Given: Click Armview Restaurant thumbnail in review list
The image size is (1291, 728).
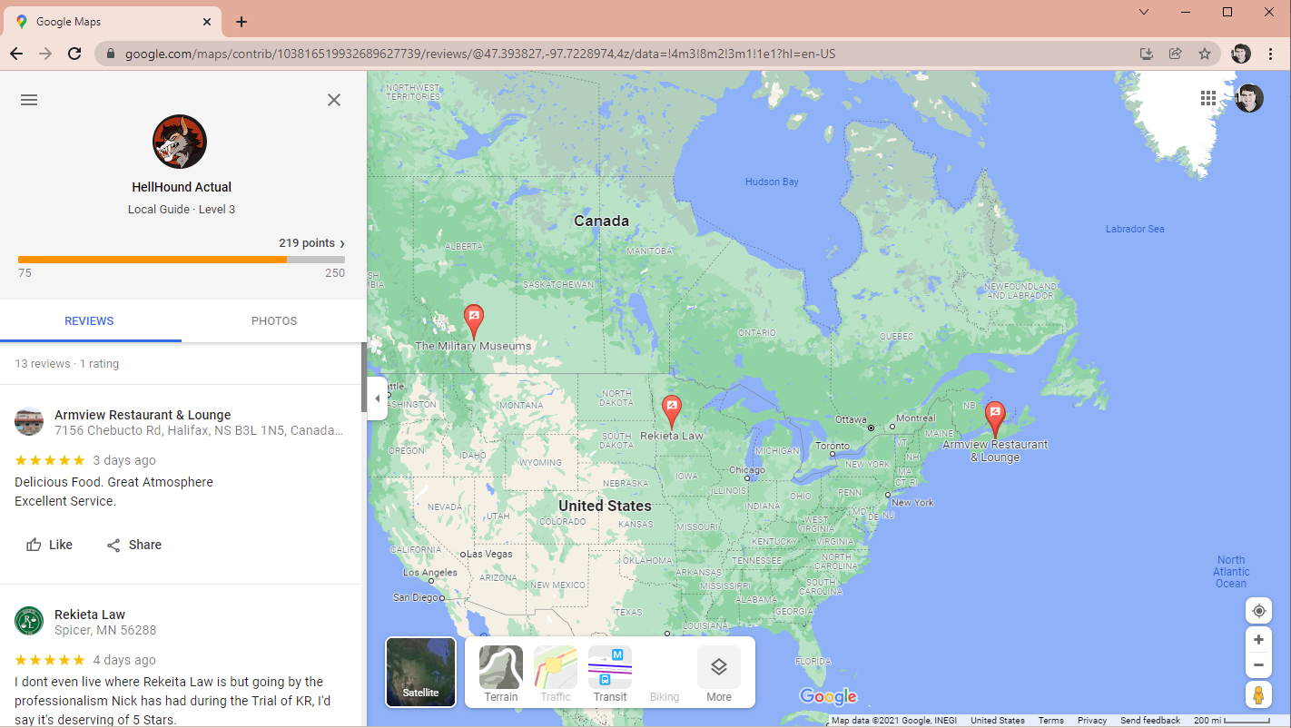Looking at the screenshot, I should [x=29, y=422].
